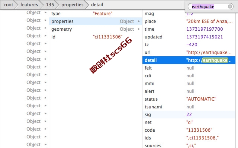The width and height of the screenshot is (238, 148).
Task: Select the ids ",ci11331506," row
Action: 189,138
